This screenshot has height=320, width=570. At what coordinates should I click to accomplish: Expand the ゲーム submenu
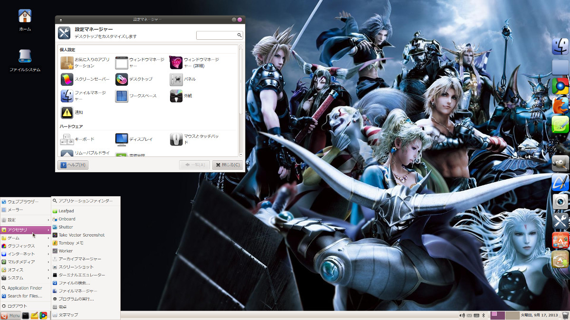click(25, 238)
